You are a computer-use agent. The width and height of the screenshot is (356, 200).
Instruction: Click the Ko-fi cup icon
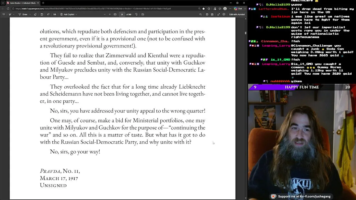click(273, 196)
